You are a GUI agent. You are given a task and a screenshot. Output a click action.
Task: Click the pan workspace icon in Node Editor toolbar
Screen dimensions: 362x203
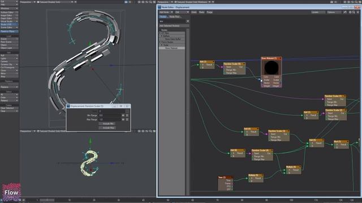[350, 12]
